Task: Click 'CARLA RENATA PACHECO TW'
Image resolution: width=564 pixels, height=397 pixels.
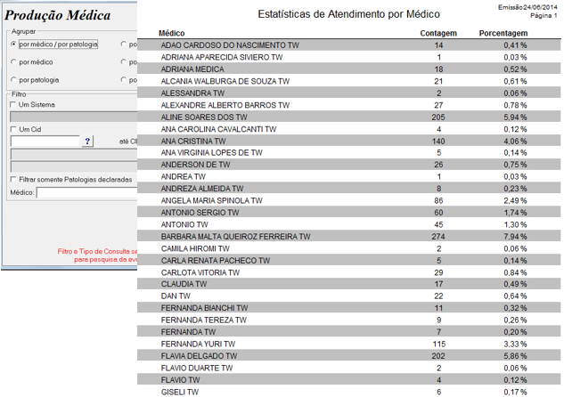Action: click(348, 261)
